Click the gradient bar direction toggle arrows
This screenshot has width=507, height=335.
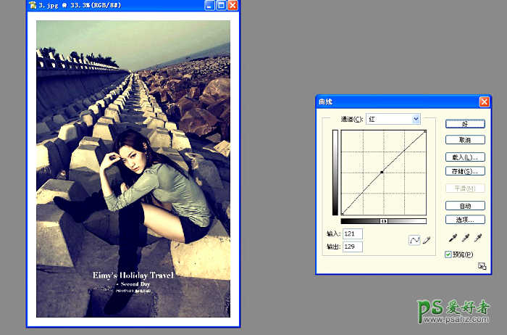pos(384,221)
